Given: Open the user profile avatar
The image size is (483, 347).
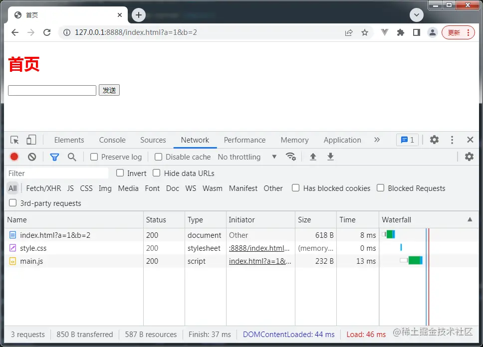Looking at the screenshot, I should pos(433,32).
